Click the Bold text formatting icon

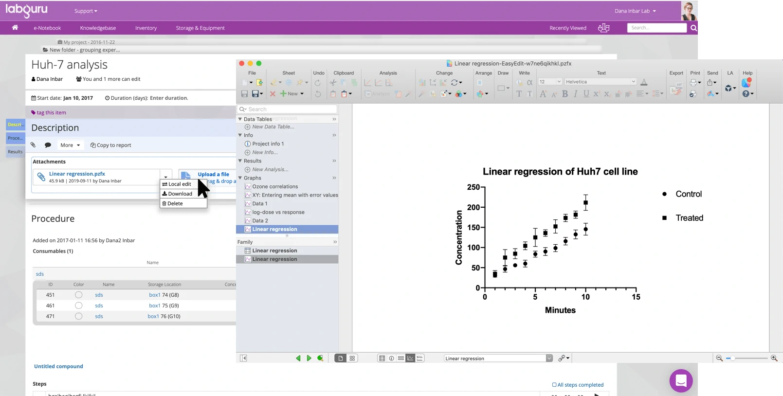564,94
